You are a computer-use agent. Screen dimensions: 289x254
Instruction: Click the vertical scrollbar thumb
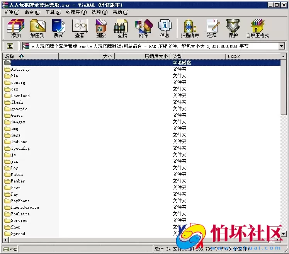284,87
